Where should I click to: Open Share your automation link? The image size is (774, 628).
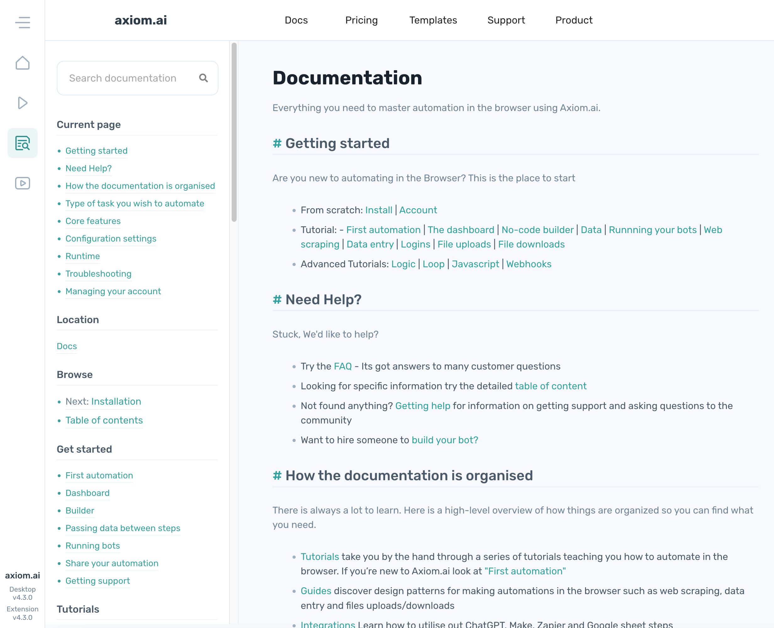112,564
